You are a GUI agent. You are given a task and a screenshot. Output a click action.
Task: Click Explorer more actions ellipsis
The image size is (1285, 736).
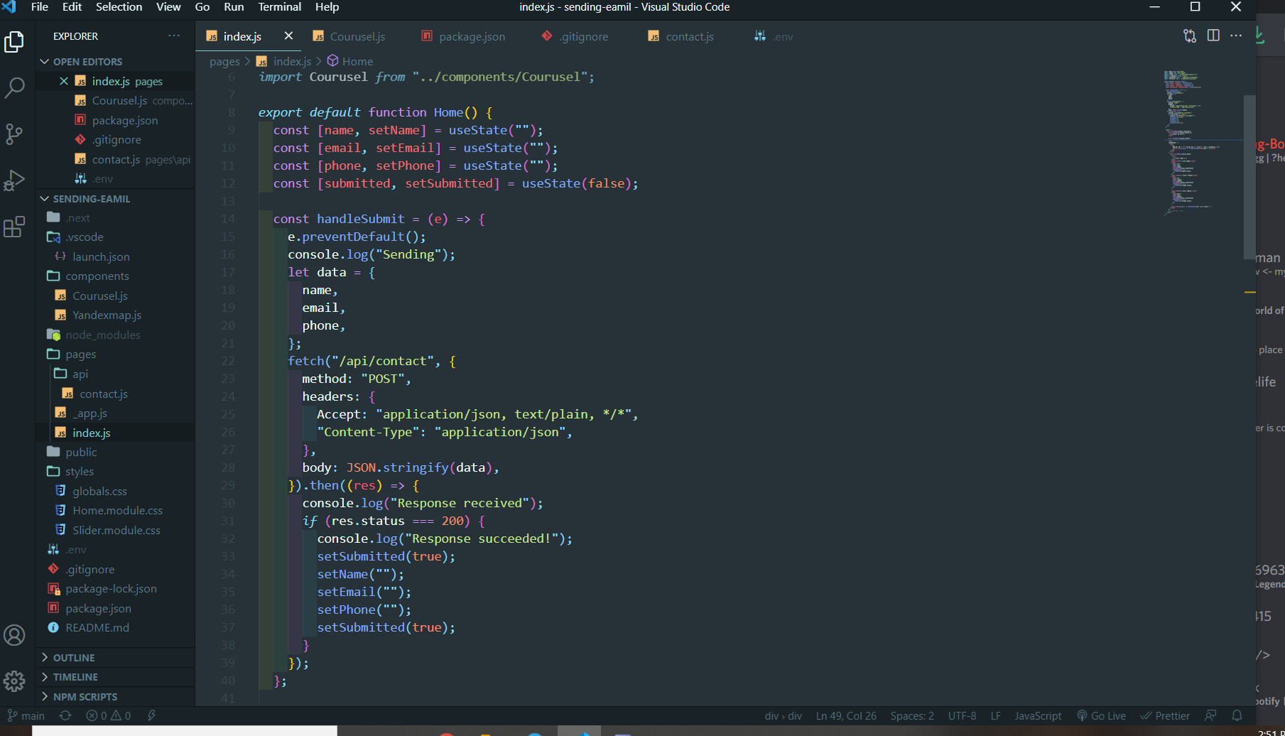click(x=174, y=36)
